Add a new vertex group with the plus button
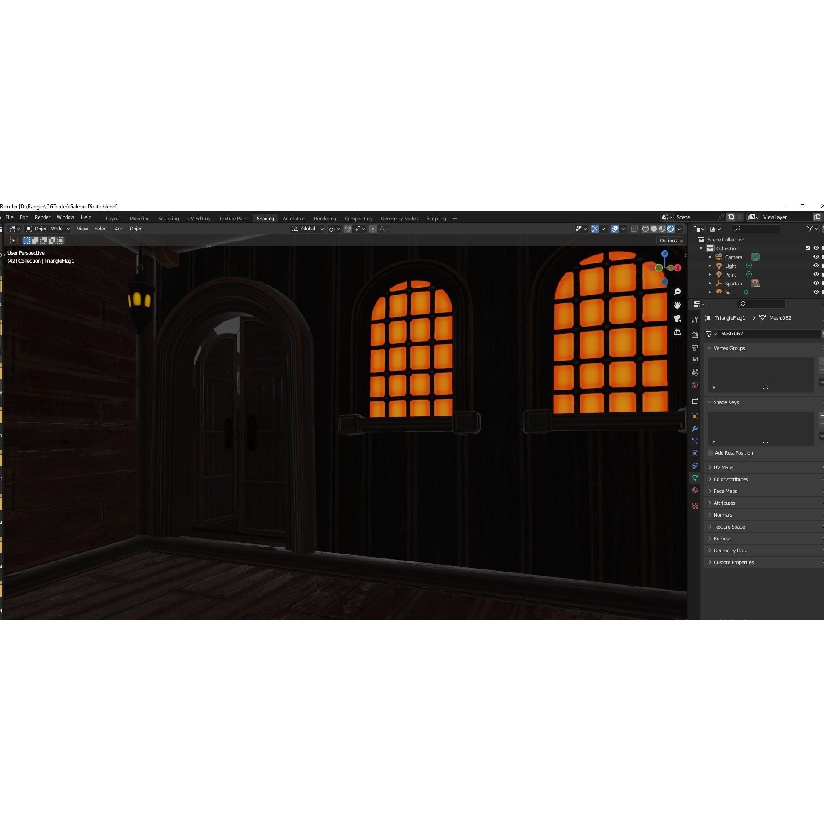Viewport: 824px width, 824px height. tap(821, 361)
